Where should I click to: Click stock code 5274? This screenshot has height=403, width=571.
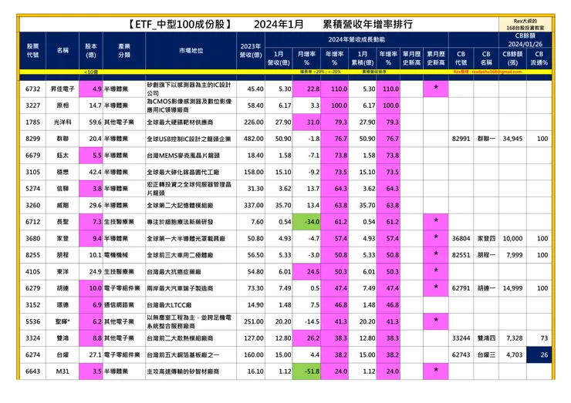[x=32, y=189]
